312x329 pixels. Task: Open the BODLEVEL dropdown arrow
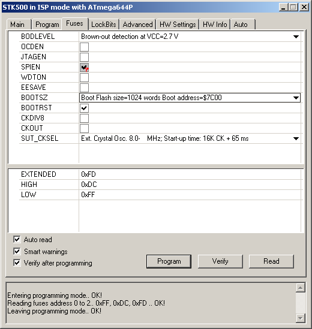point(296,37)
